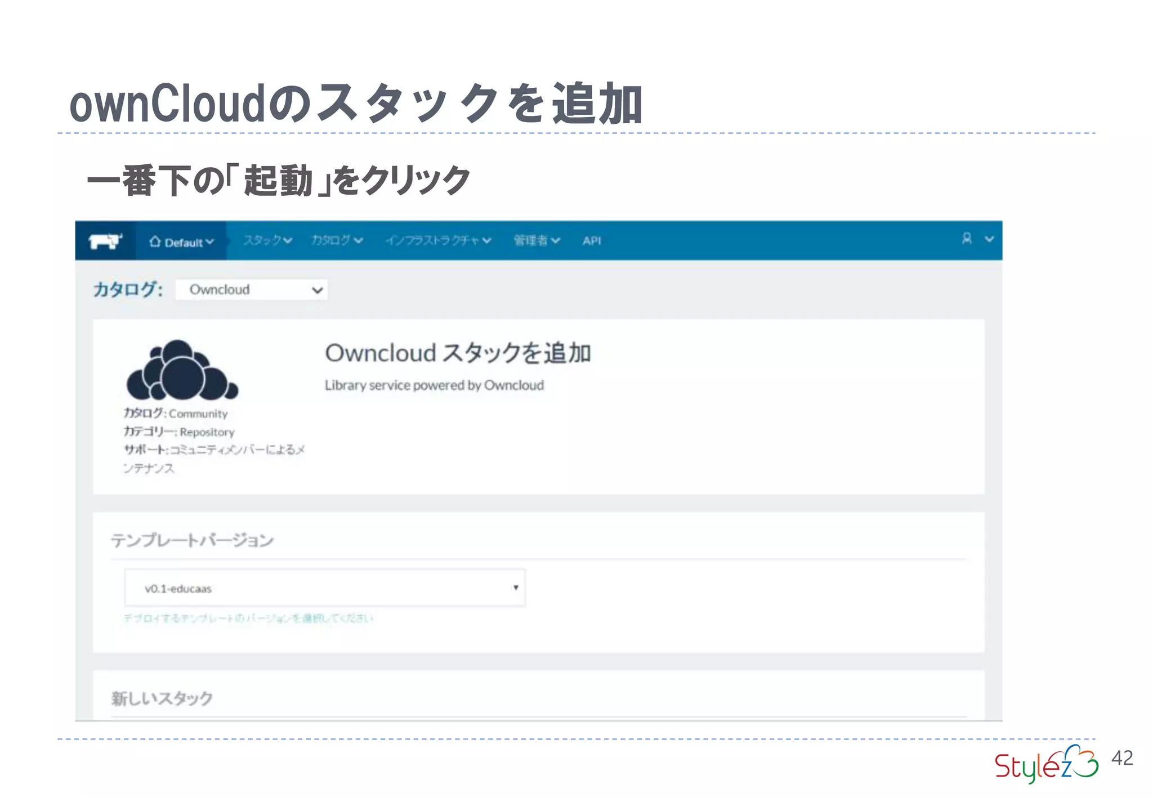This screenshot has height=798, width=1153.
Task: Click 'カテゴリー: Repository' text
Action: click(179, 432)
